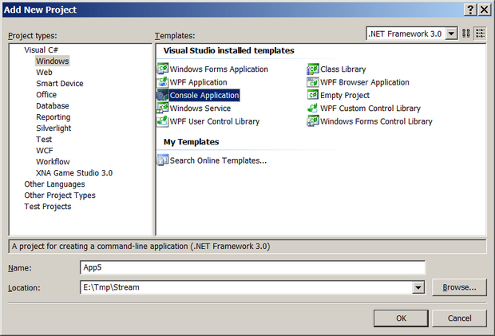Select Other Project Types node
The height and width of the screenshot is (336, 495).
(60, 196)
